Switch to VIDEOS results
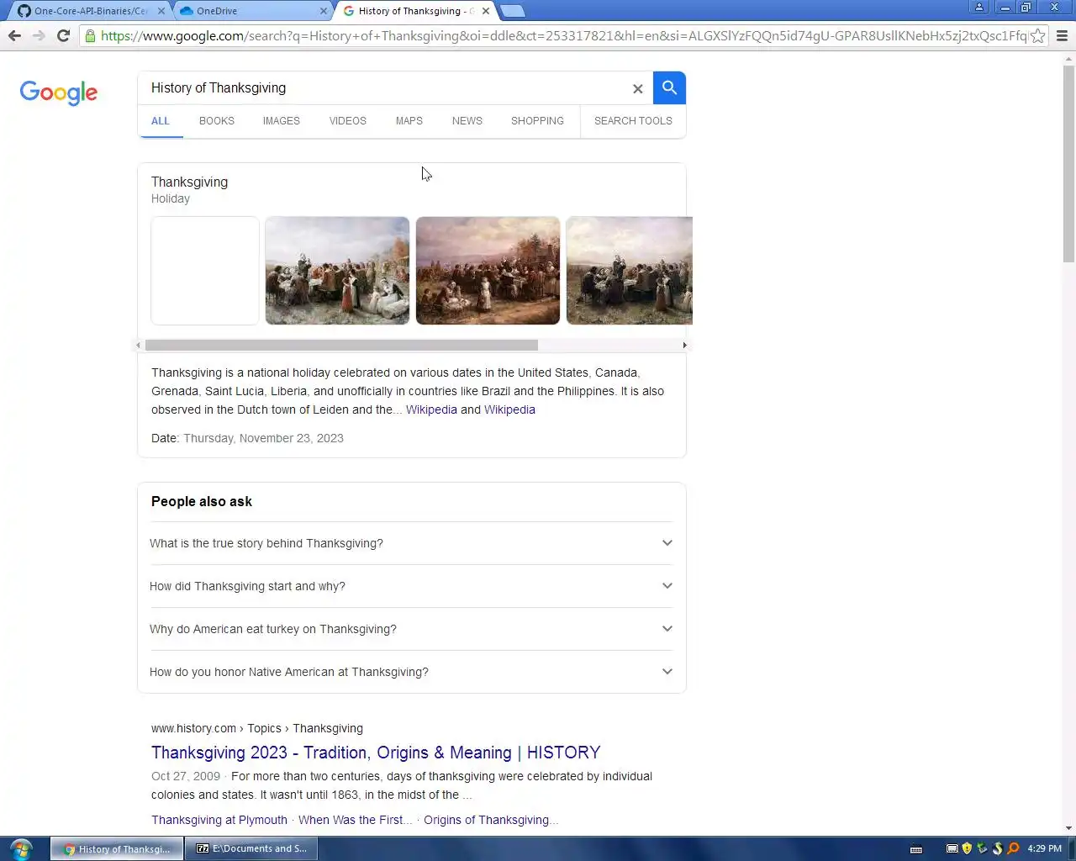Image resolution: width=1076 pixels, height=861 pixels. pyautogui.click(x=347, y=121)
